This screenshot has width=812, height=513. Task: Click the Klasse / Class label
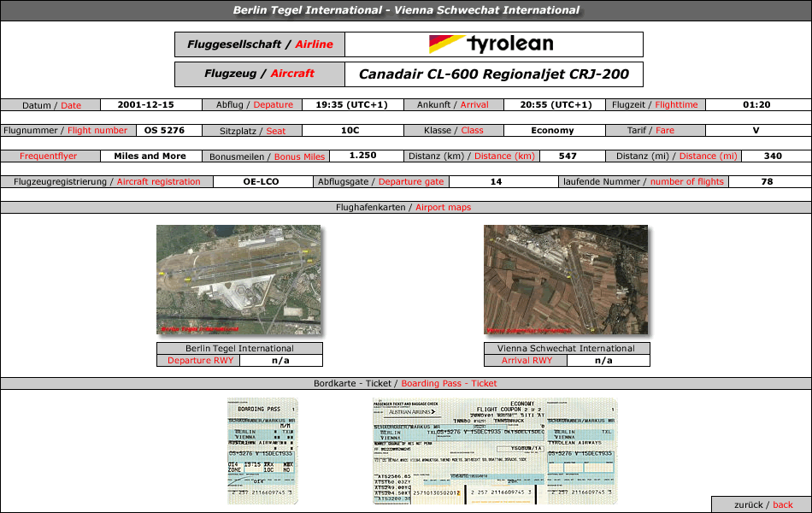(x=453, y=130)
